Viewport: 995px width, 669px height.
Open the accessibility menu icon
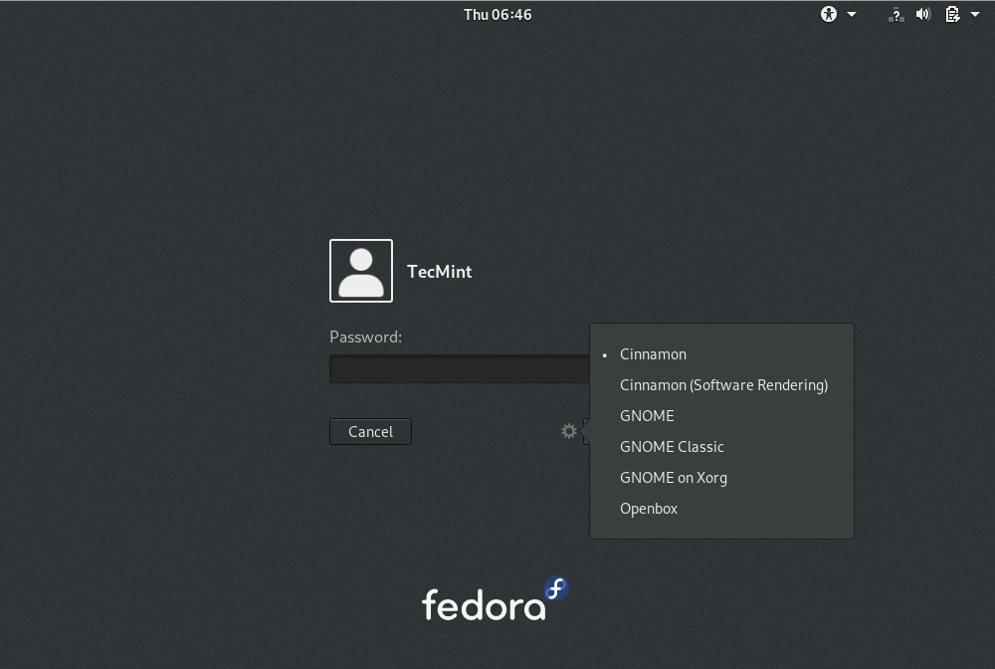pyautogui.click(x=829, y=14)
